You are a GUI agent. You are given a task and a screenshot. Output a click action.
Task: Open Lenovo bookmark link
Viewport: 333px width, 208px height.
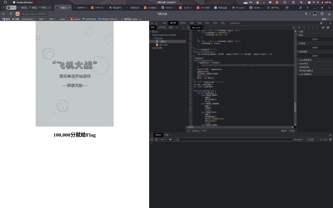(75, 19)
